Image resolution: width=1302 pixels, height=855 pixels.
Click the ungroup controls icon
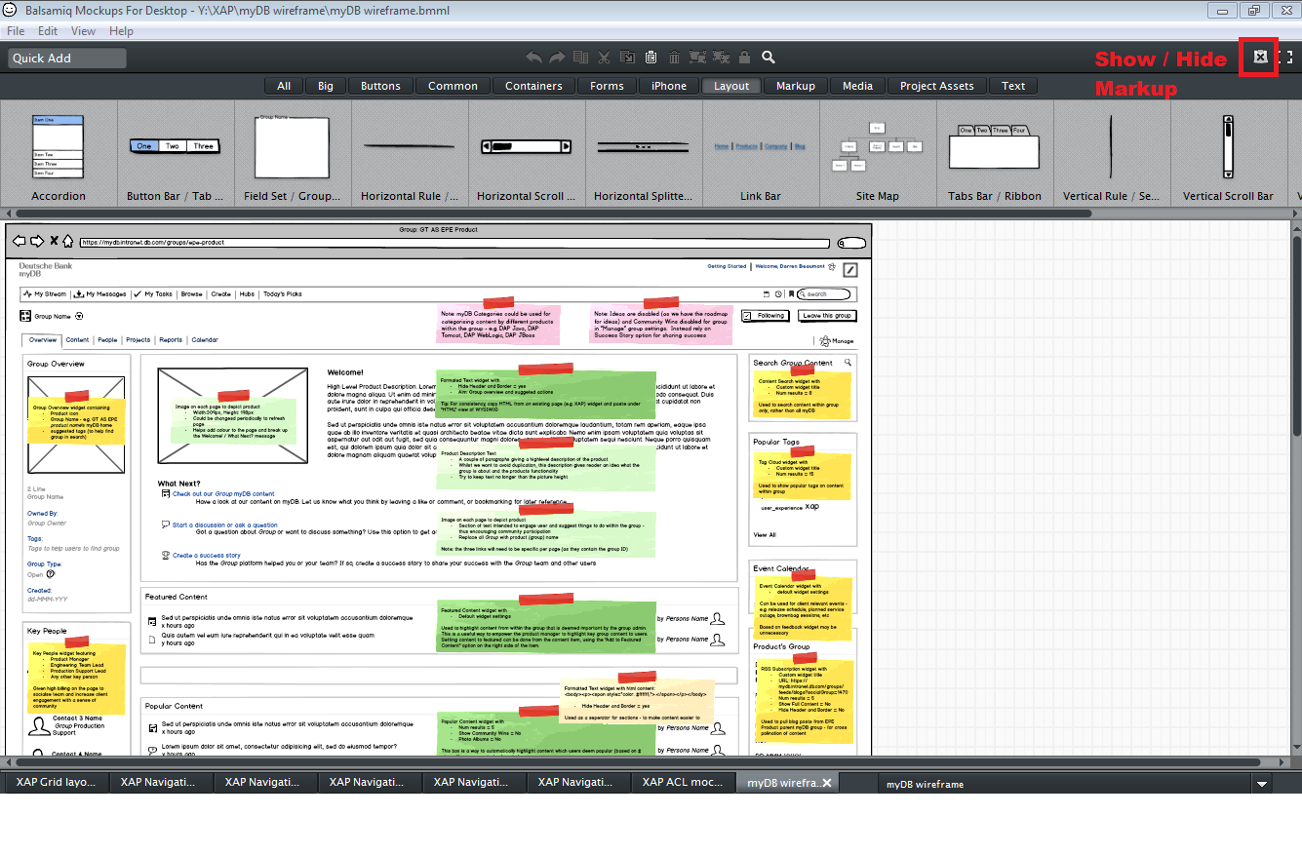(x=722, y=58)
